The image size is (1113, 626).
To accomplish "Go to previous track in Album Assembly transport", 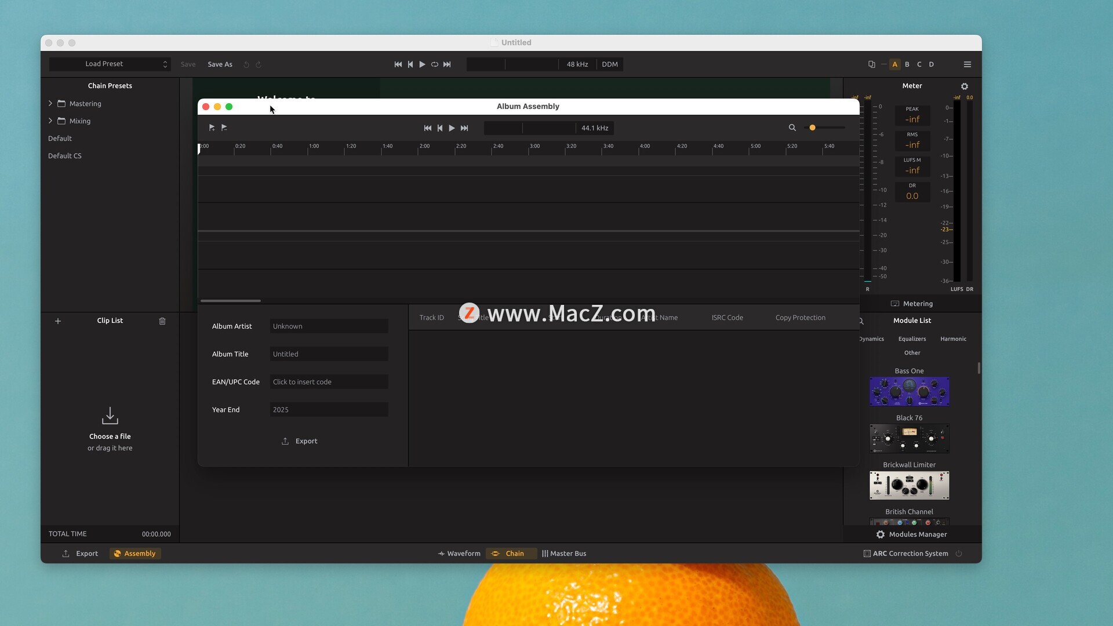I will click(440, 128).
